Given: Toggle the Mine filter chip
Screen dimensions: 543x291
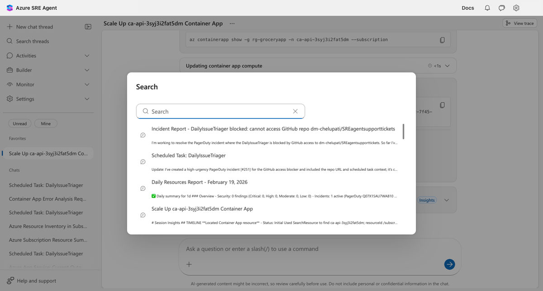Looking at the screenshot, I should (46, 123).
